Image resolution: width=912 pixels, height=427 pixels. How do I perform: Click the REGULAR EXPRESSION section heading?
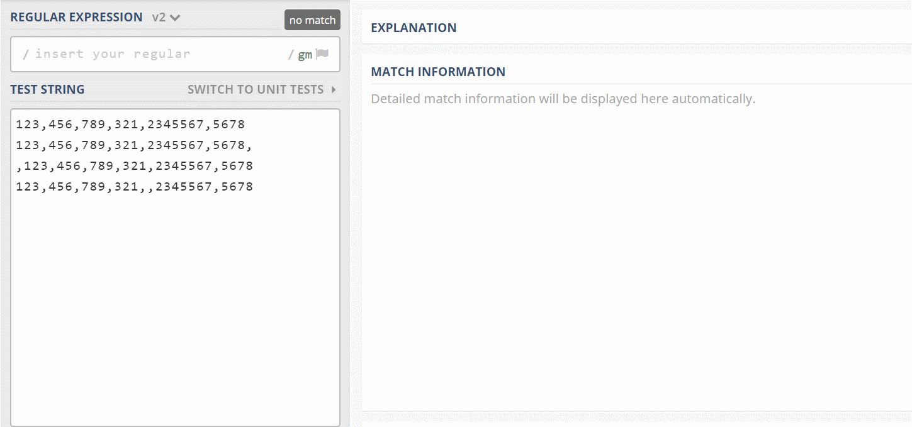click(76, 18)
